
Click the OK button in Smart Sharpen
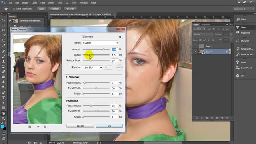[109, 126]
